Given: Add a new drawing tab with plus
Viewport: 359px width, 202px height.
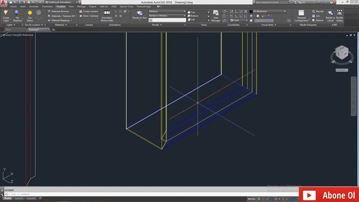Looking at the screenshot, I should (53, 30).
